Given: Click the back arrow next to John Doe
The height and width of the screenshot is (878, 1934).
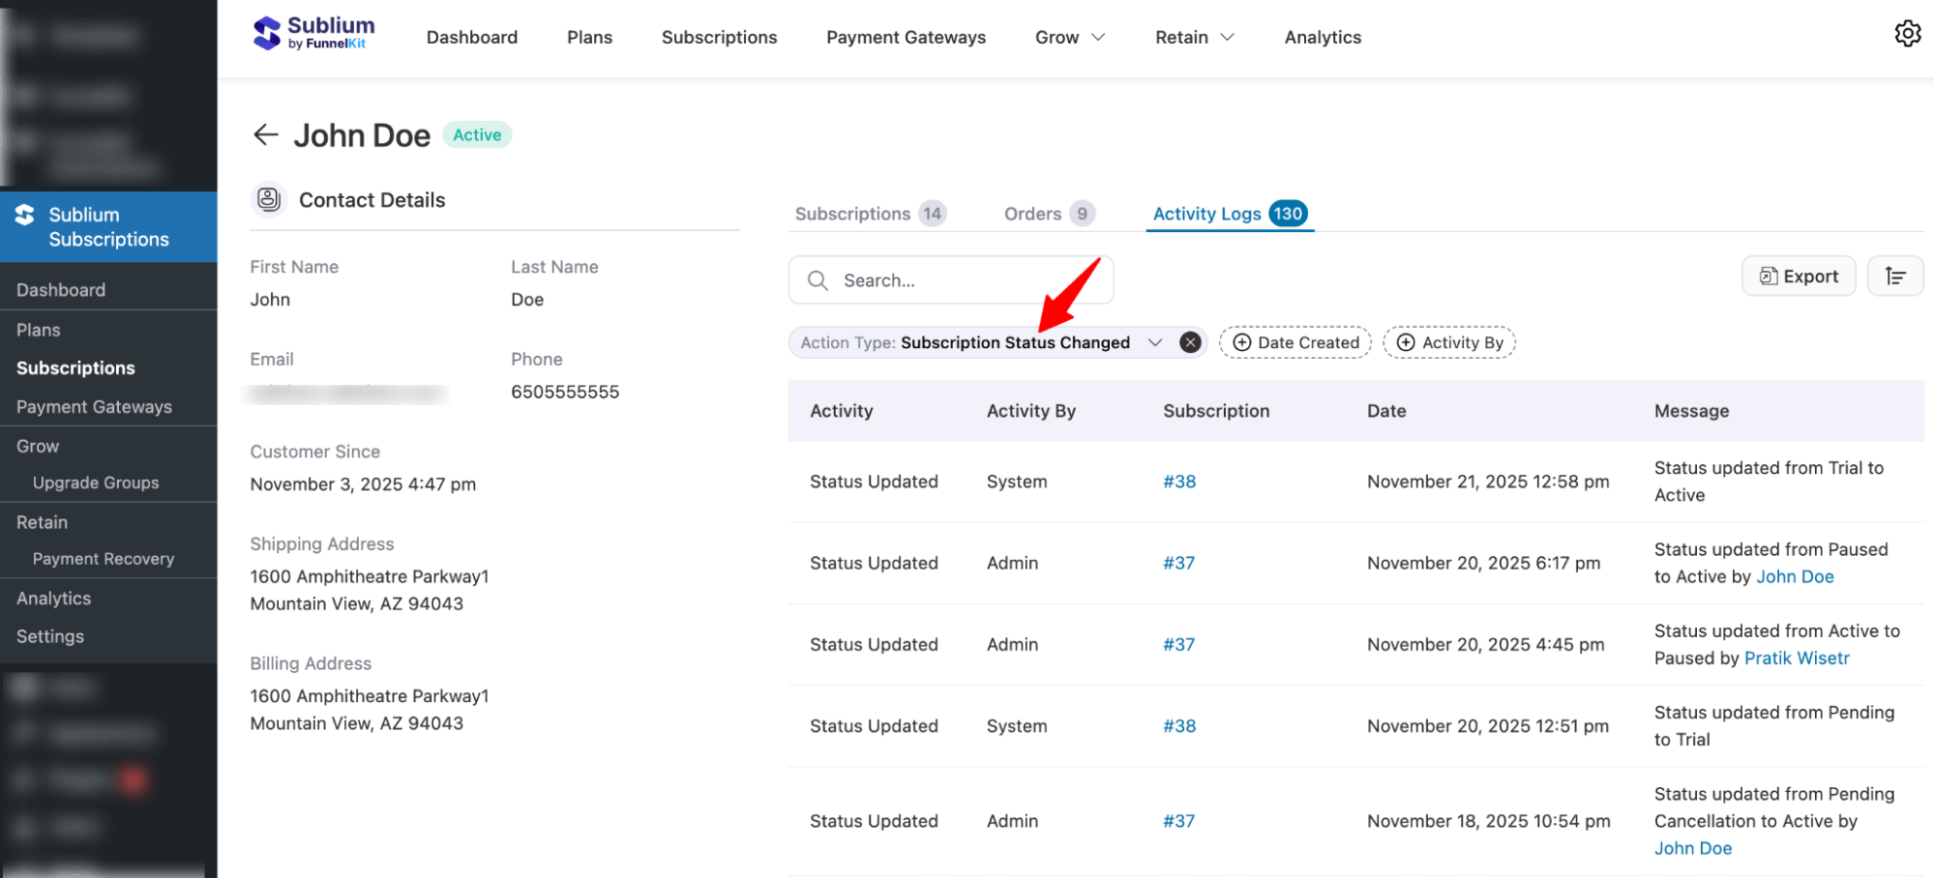Looking at the screenshot, I should (x=265, y=134).
